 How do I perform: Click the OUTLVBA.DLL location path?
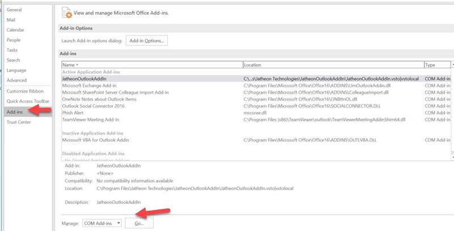(310, 140)
